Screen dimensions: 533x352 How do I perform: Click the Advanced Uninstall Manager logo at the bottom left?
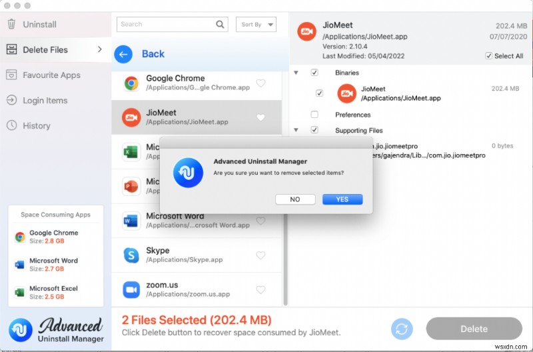point(21,329)
